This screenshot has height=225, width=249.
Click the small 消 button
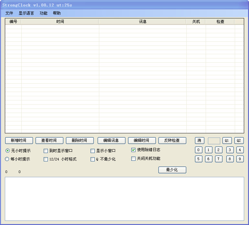pyautogui.click(x=199, y=140)
